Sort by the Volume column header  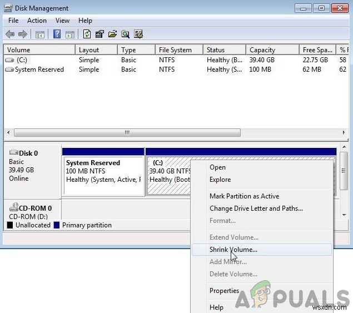click(39, 50)
